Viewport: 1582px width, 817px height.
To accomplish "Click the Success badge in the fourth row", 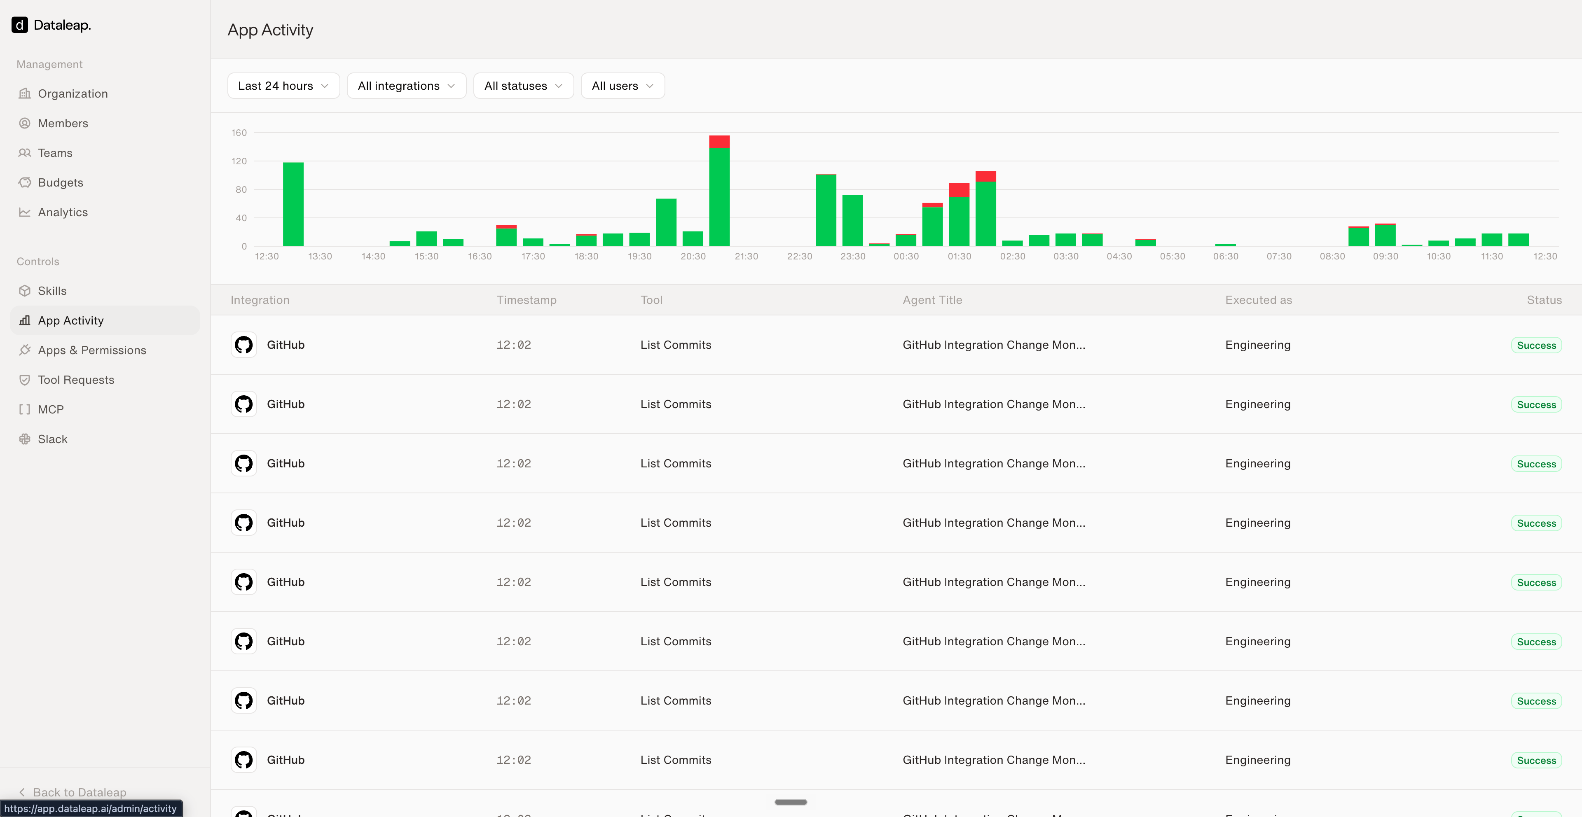I will click(x=1536, y=523).
